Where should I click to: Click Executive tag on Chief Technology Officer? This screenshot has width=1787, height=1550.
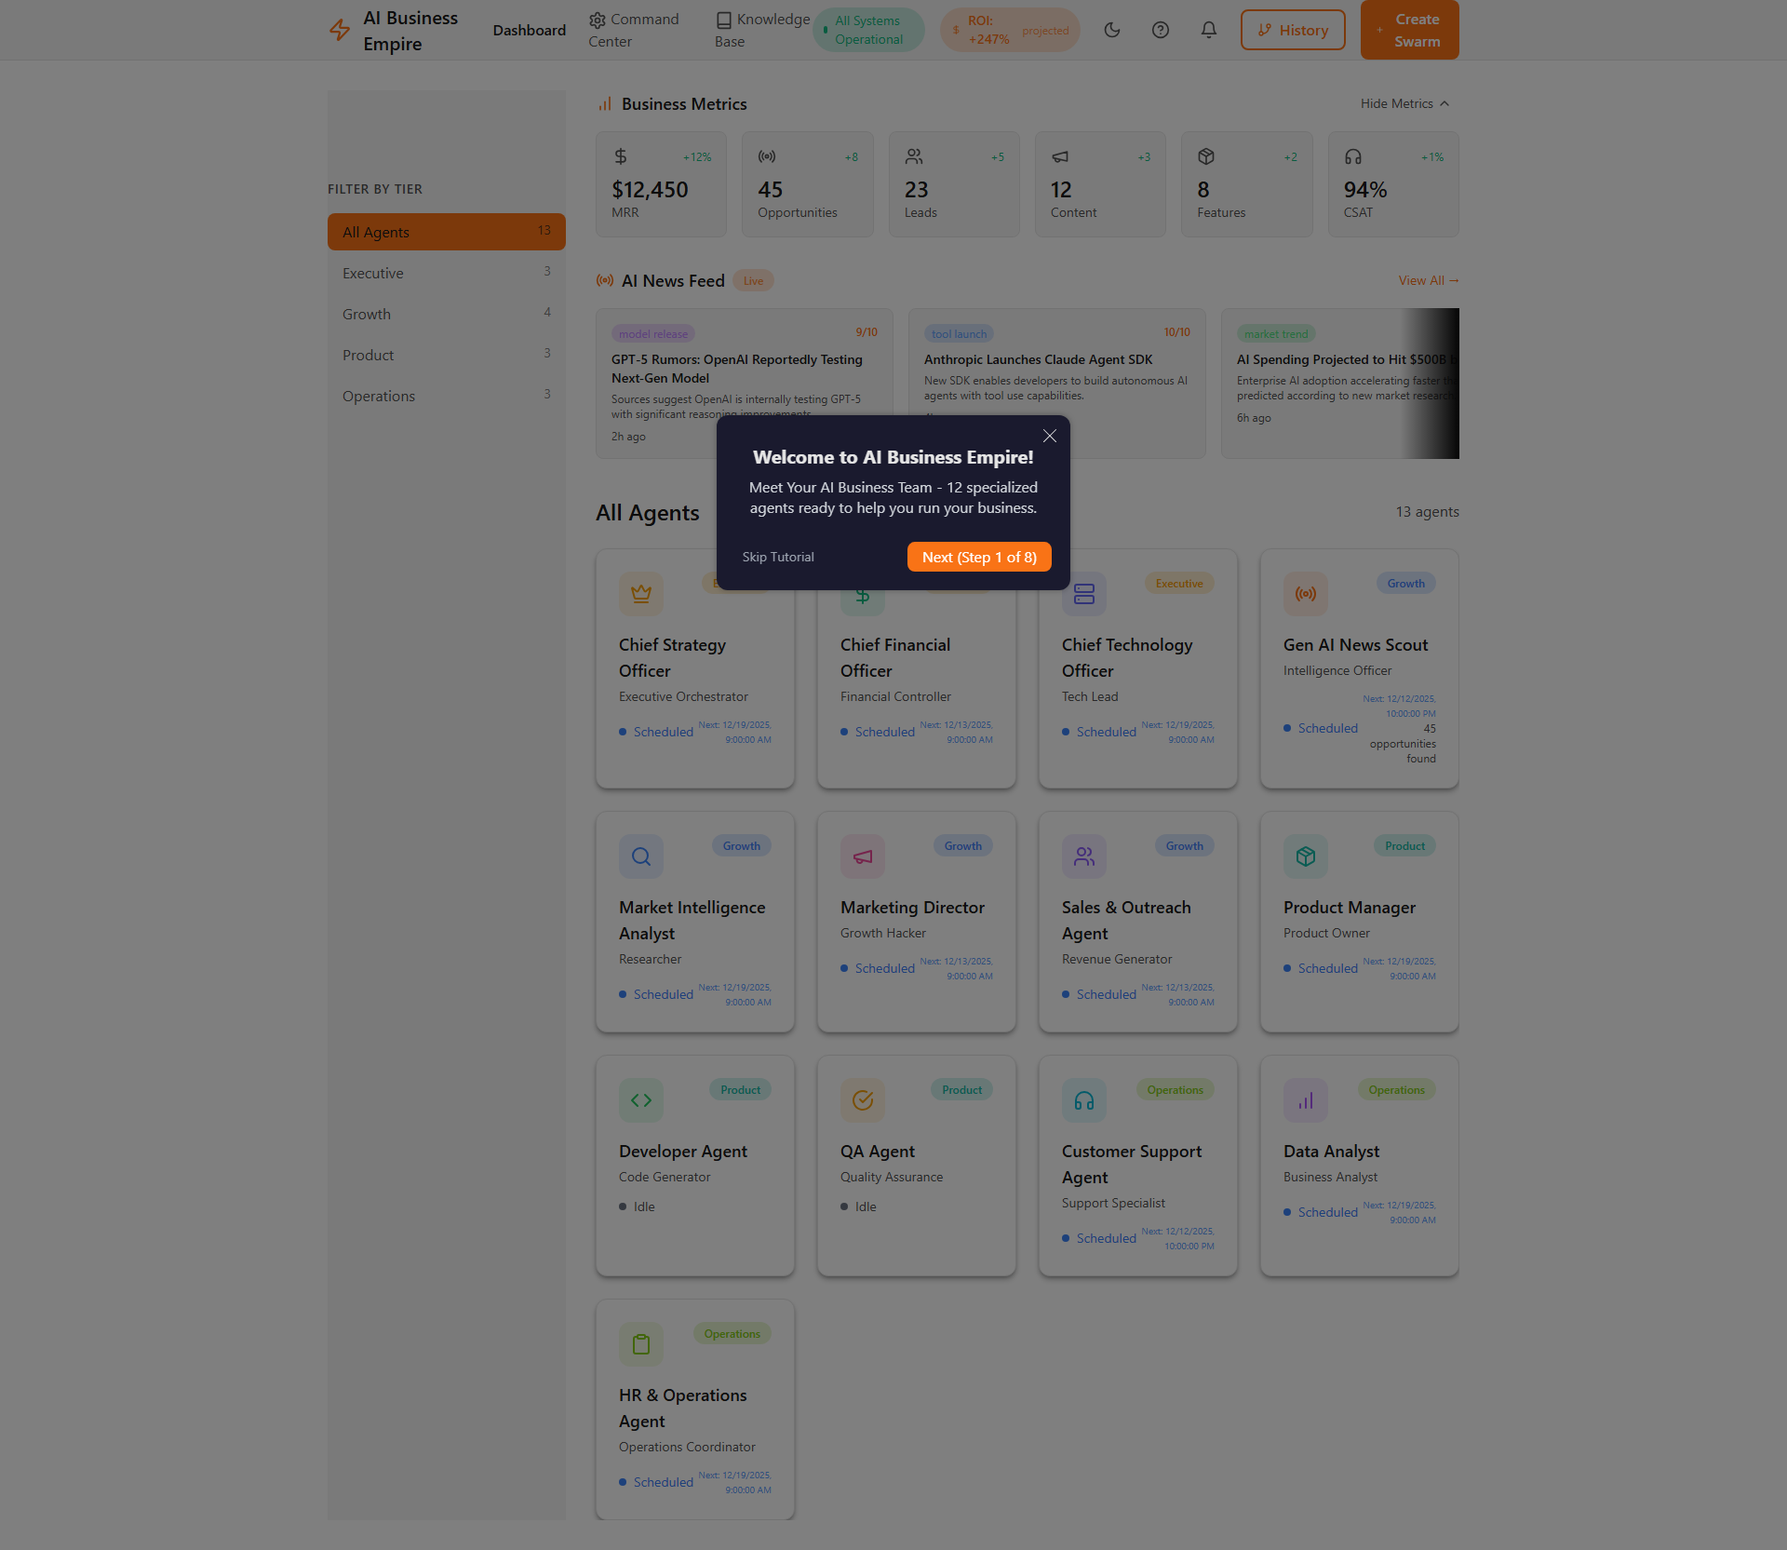pyautogui.click(x=1179, y=584)
